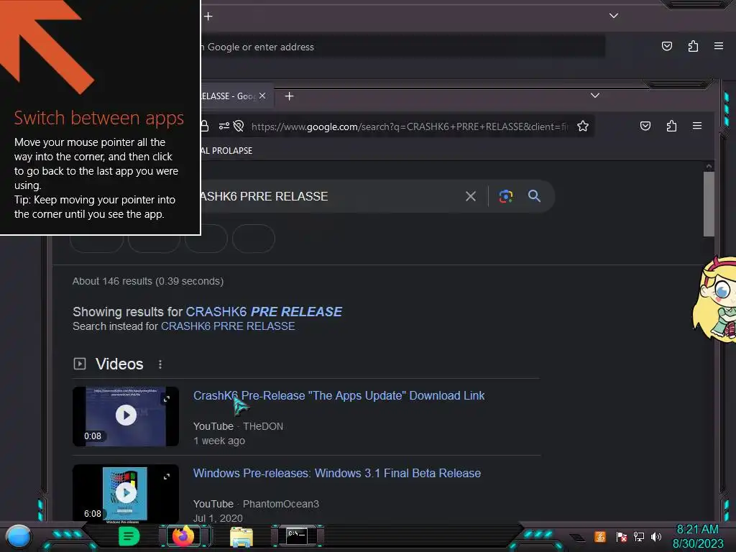The image size is (736, 552).
Task: Search by image with Google Lens
Action: point(505,196)
